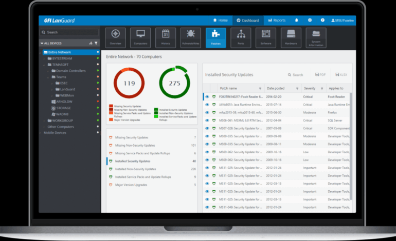Image resolution: width=396 pixels, height=241 pixels.
Task: Select Missing Security Updates list entry
Action: click(152, 137)
